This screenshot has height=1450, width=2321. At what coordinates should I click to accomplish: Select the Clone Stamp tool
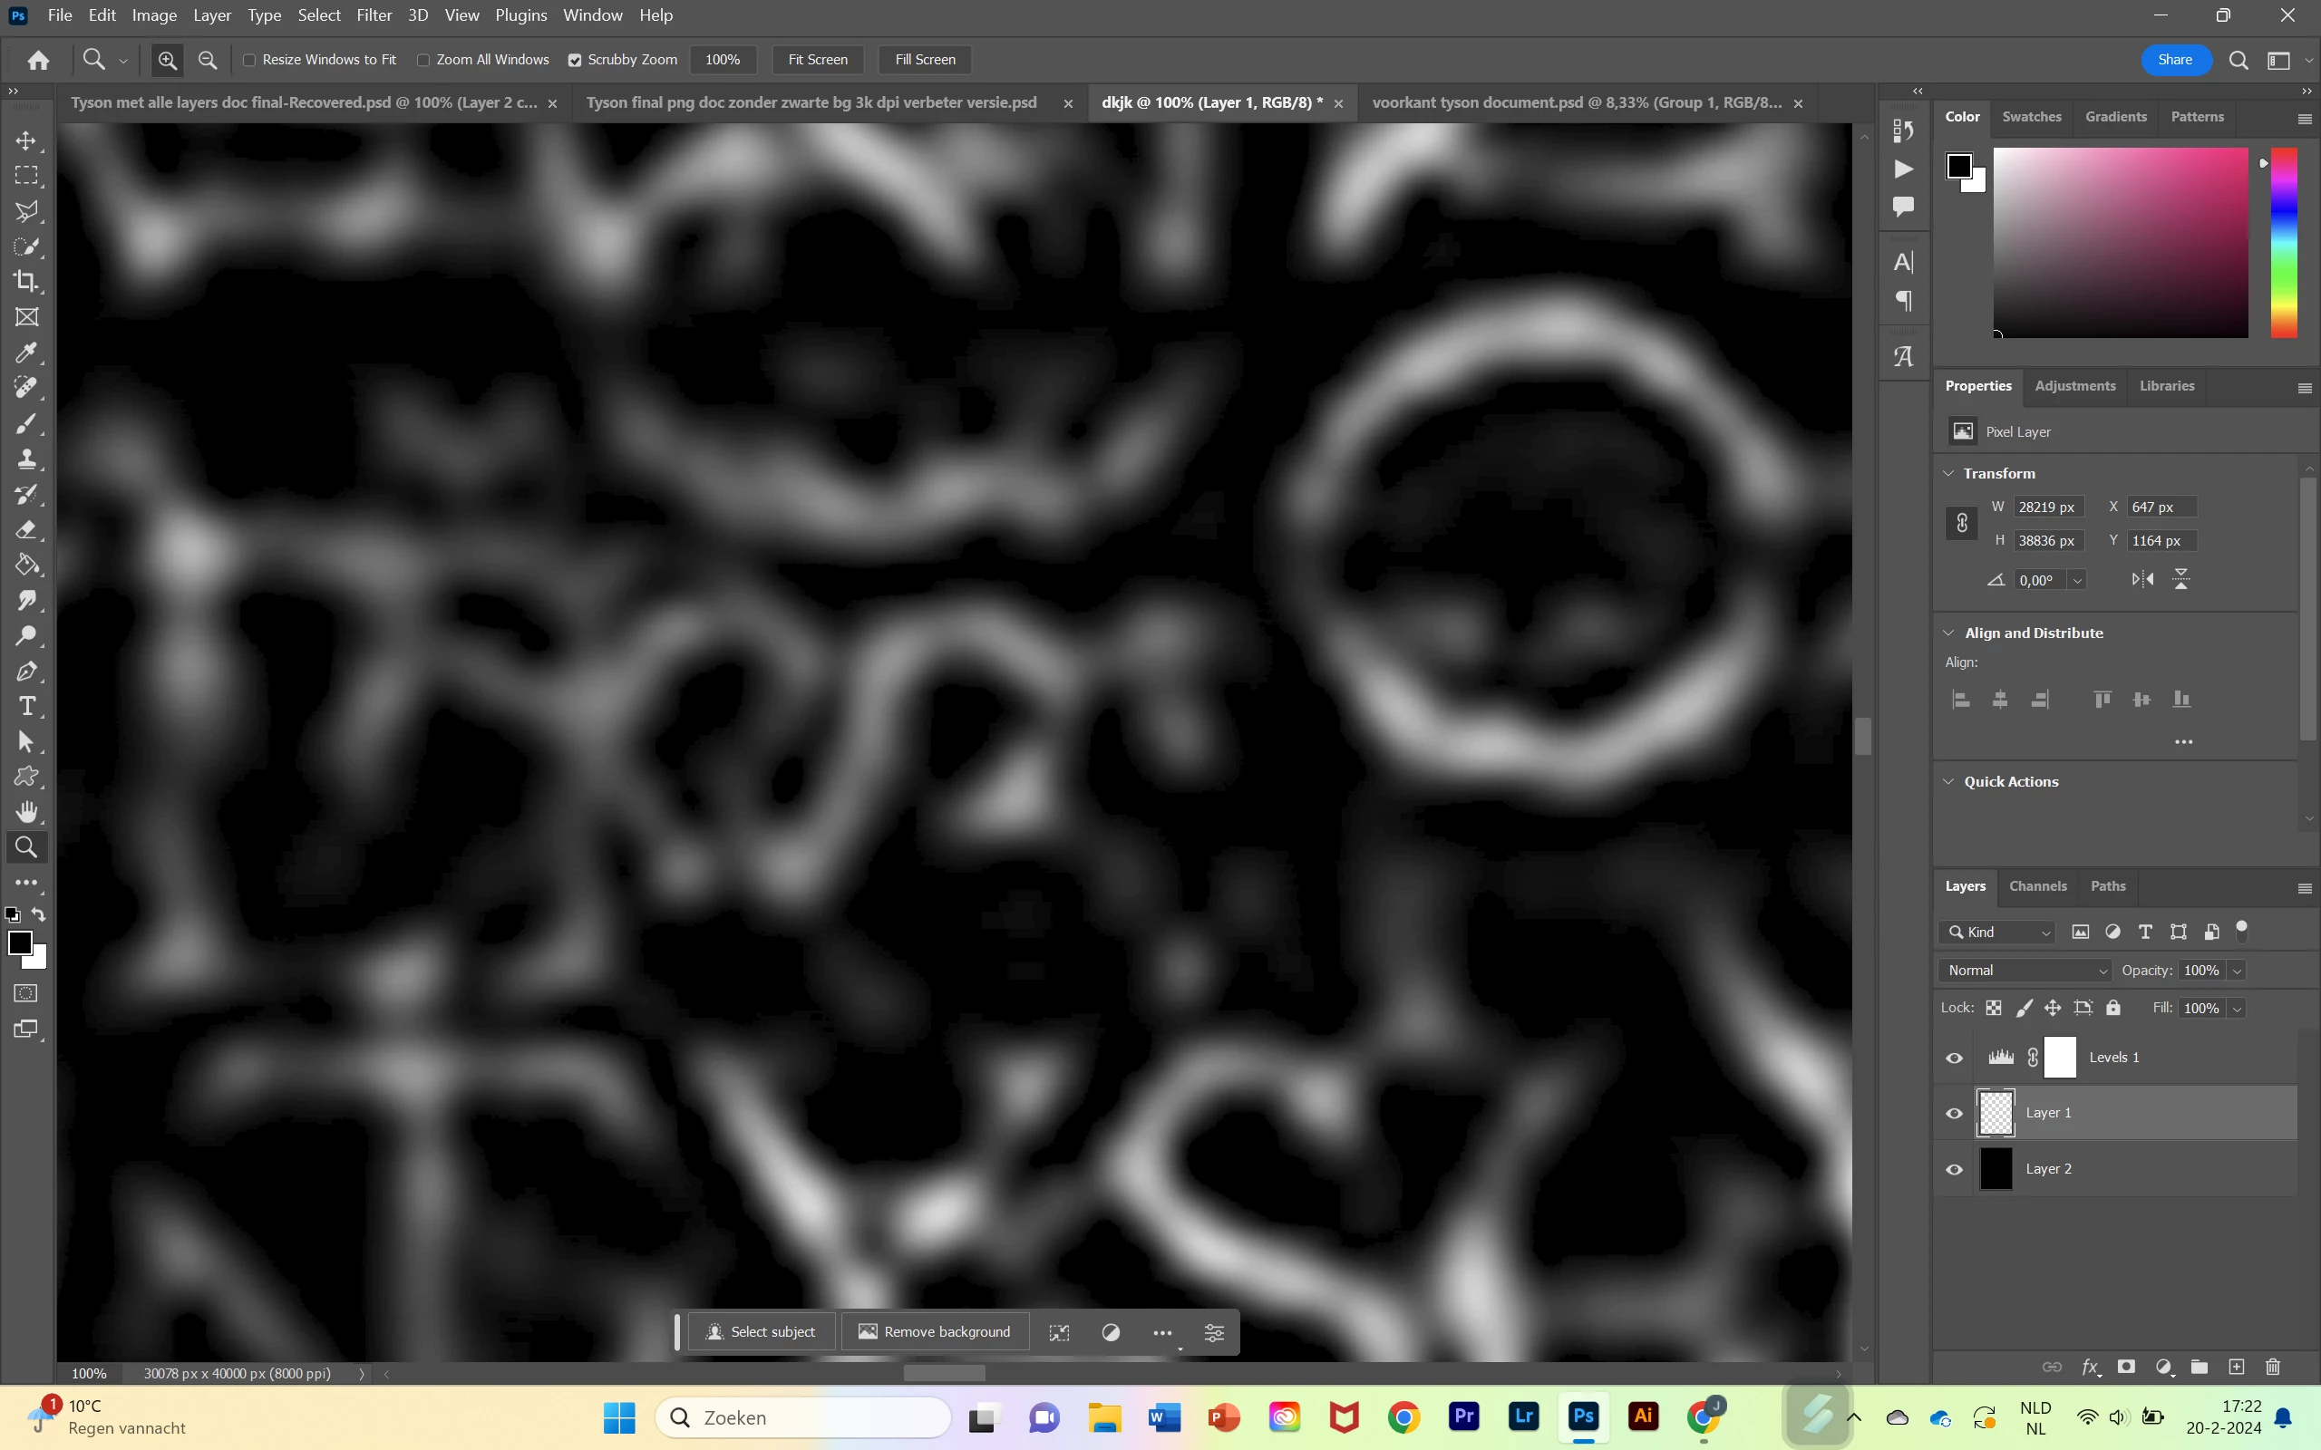(x=27, y=459)
